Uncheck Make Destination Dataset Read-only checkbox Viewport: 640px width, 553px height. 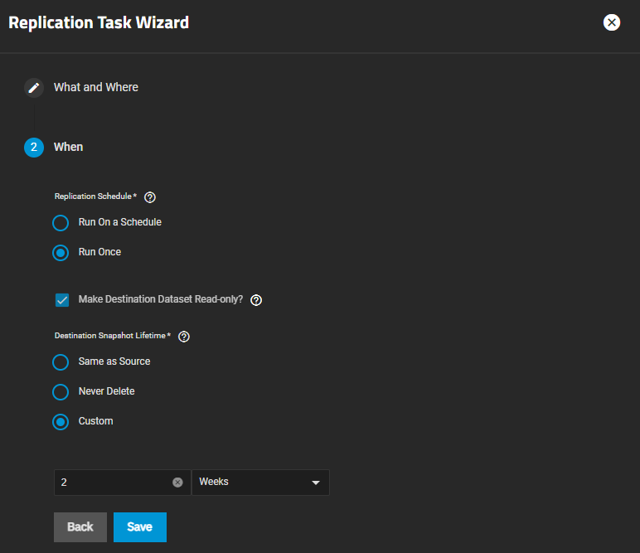pos(62,300)
